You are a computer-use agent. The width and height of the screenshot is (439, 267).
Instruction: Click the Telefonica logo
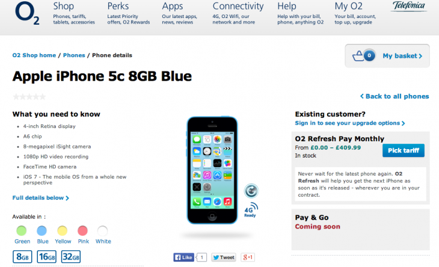click(x=408, y=6)
